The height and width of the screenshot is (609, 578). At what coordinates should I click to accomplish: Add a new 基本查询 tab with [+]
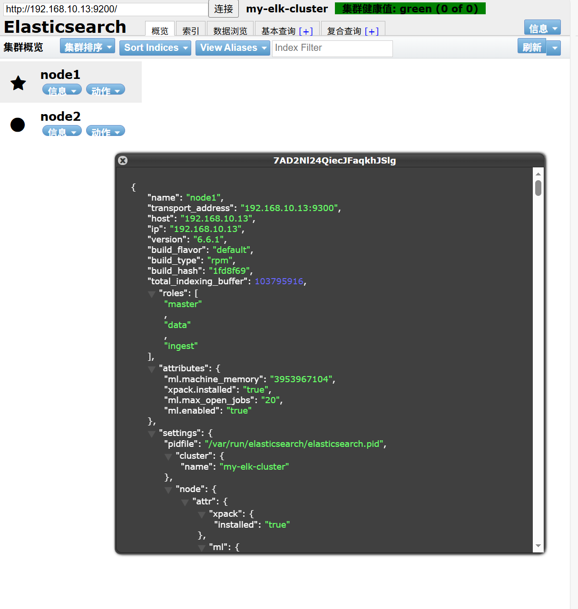click(x=306, y=31)
